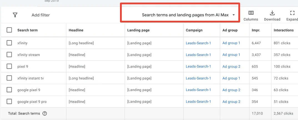The image size is (298, 120).
Task: Click the Headline column header
Action: [76, 30]
